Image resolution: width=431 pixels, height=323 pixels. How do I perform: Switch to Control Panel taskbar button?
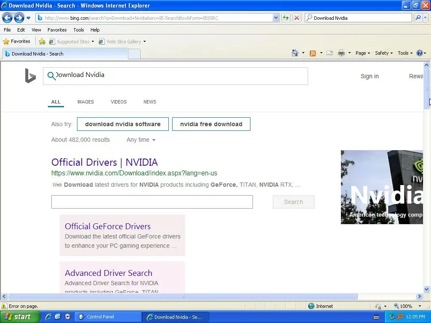point(108,317)
